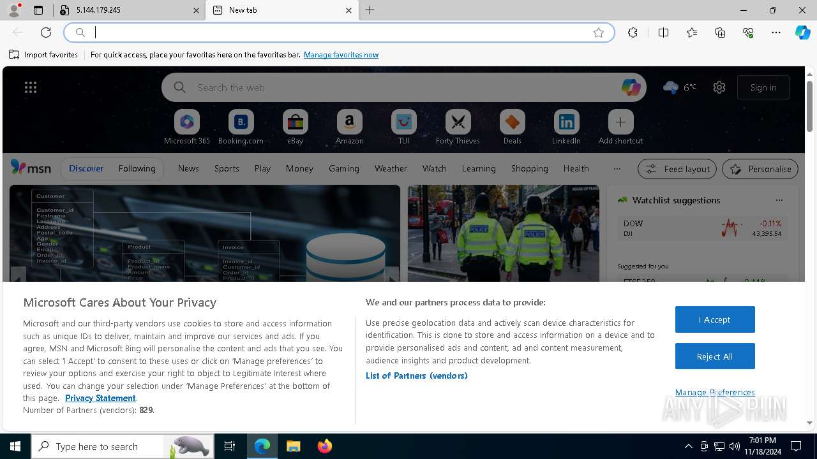
Task: Click I Accept on privacy banner
Action: [x=715, y=319]
